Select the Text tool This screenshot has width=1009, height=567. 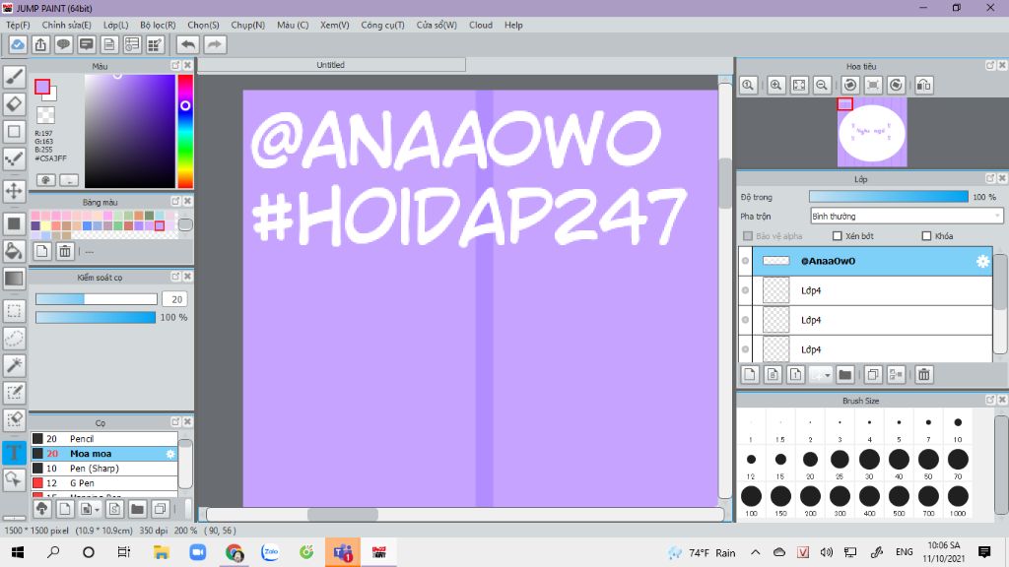(x=14, y=452)
